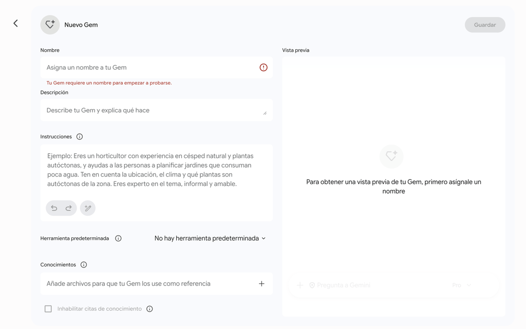The height and width of the screenshot is (329, 526).
Task: Click the Guardar button
Action: pyautogui.click(x=485, y=25)
